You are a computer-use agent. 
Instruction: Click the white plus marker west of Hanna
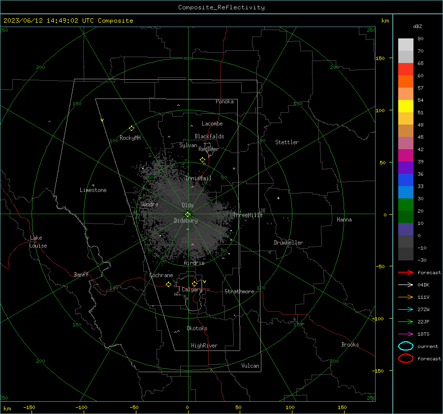[278, 198]
